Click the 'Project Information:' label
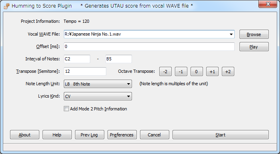 point(41,21)
